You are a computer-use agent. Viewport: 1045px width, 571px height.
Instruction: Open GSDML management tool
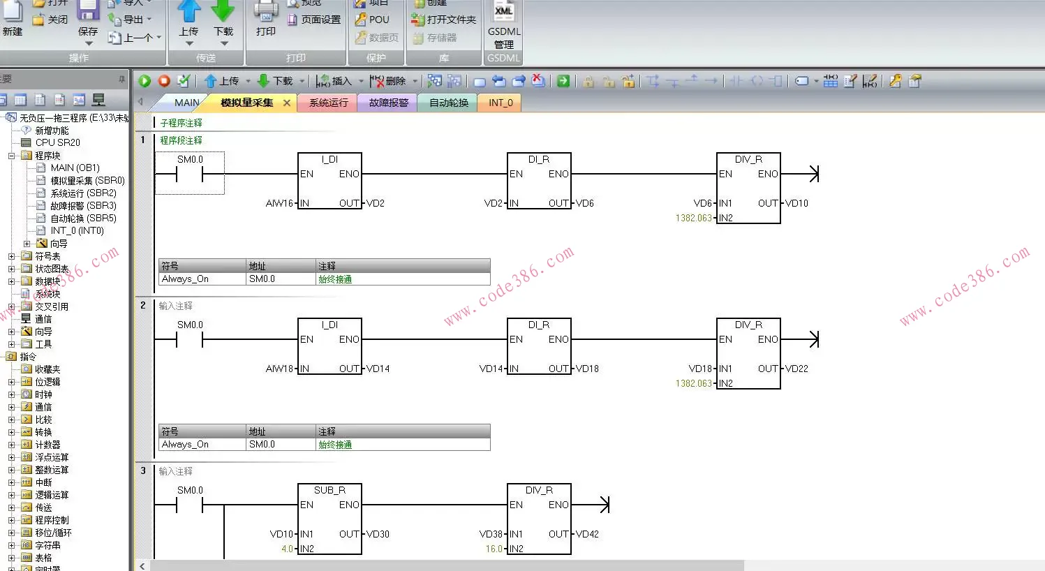pos(503,28)
